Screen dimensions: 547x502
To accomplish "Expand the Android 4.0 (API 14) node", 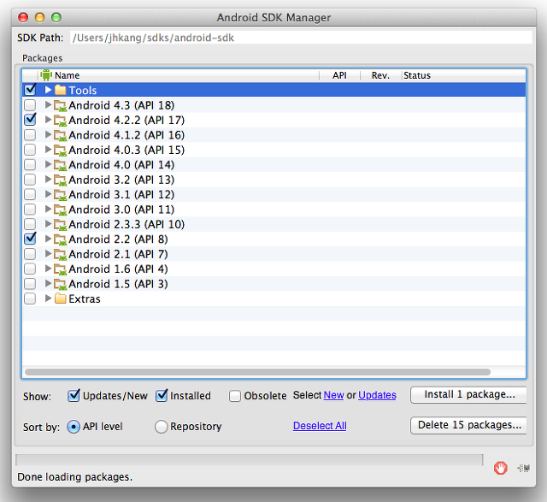I will [x=48, y=164].
